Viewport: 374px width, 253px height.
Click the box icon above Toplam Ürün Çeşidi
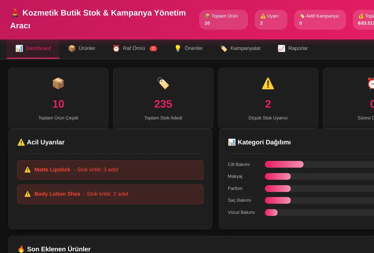(x=58, y=84)
